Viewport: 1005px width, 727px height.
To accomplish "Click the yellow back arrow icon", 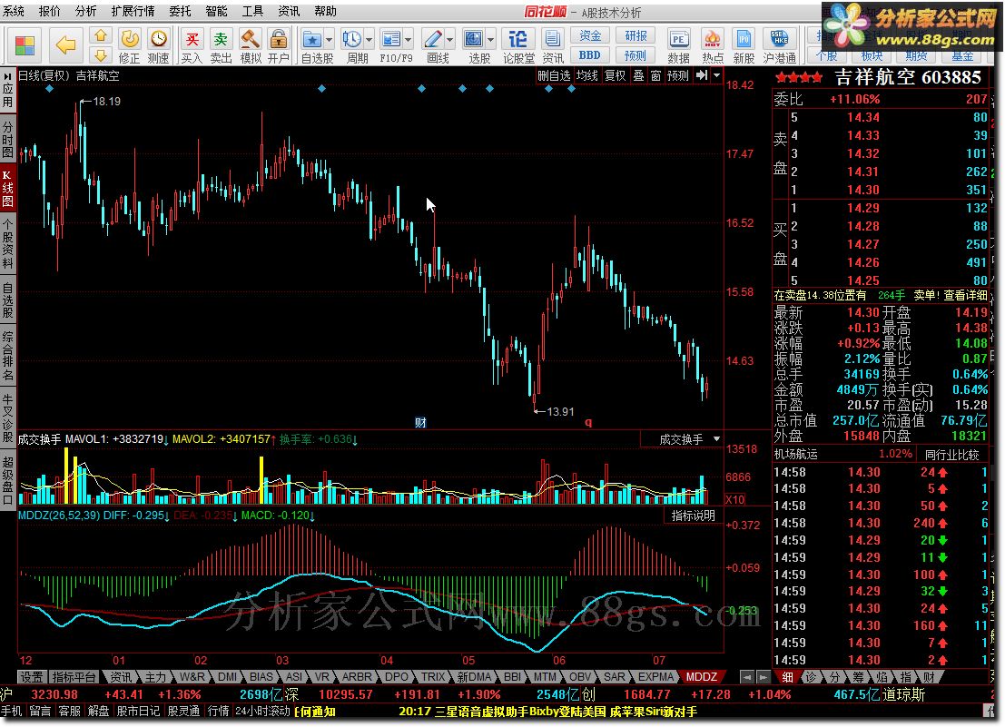I will pyautogui.click(x=65, y=44).
